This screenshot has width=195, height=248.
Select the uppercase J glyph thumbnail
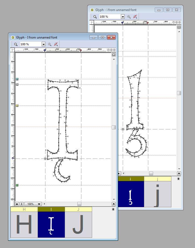(x=78, y=224)
